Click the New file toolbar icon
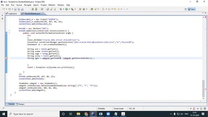 4,9
